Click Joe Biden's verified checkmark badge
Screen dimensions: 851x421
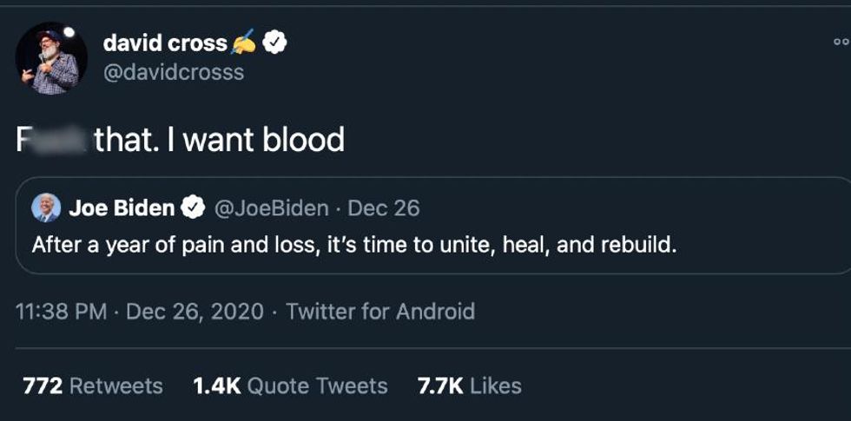point(193,208)
